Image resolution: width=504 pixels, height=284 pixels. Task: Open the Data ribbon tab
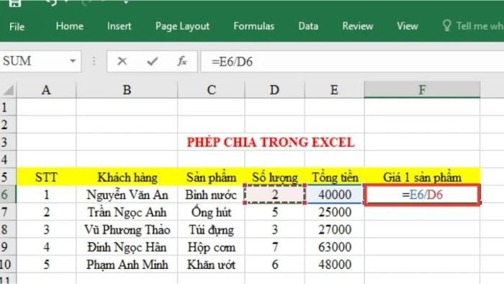(308, 26)
